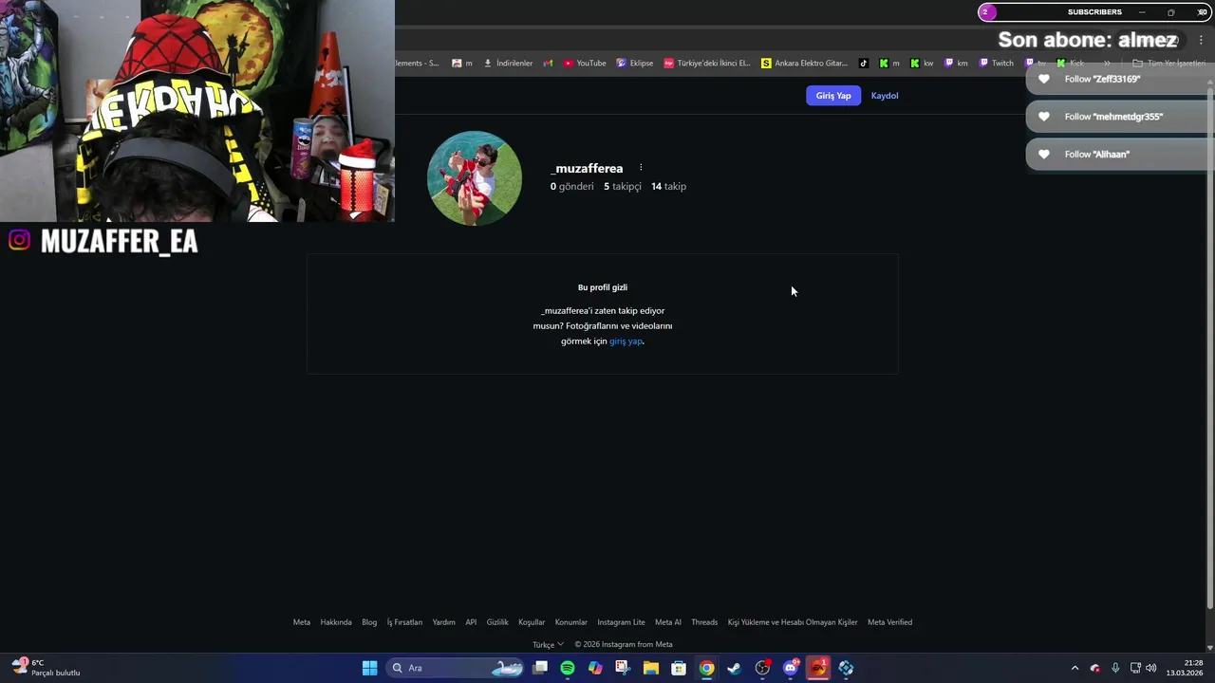1215x683 pixels.
Task: Open the Ankara Elektro Gitar bookmark
Action: point(805,64)
